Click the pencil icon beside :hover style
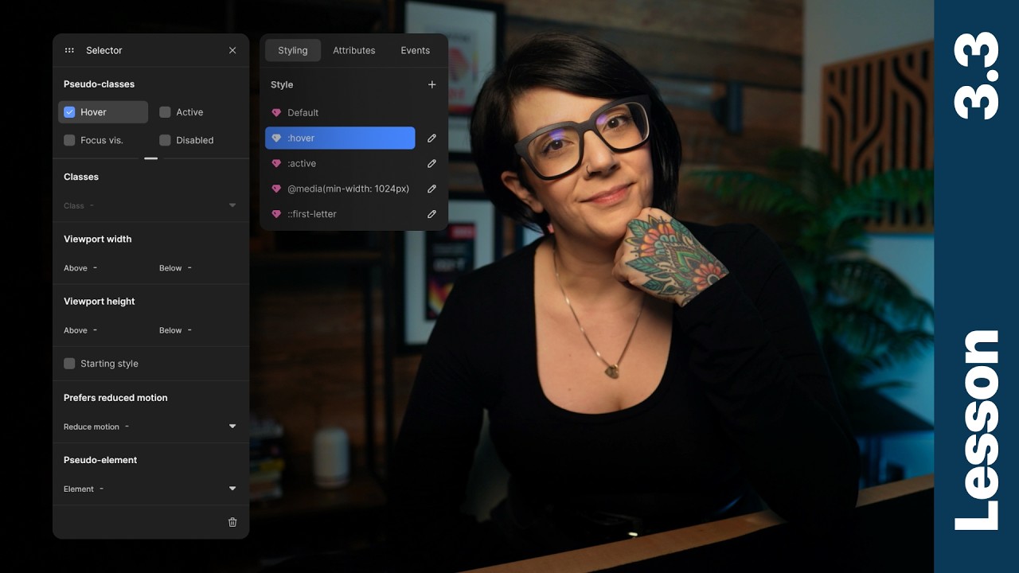This screenshot has height=573, width=1019. click(431, 138)
